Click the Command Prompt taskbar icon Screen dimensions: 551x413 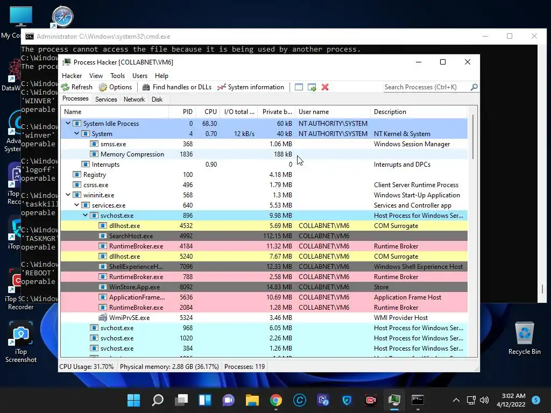(x=418, y=400)
